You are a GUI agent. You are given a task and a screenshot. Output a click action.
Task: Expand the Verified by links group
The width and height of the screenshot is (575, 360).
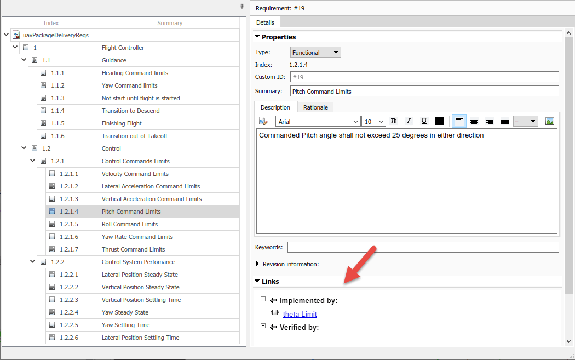point(263,327)
